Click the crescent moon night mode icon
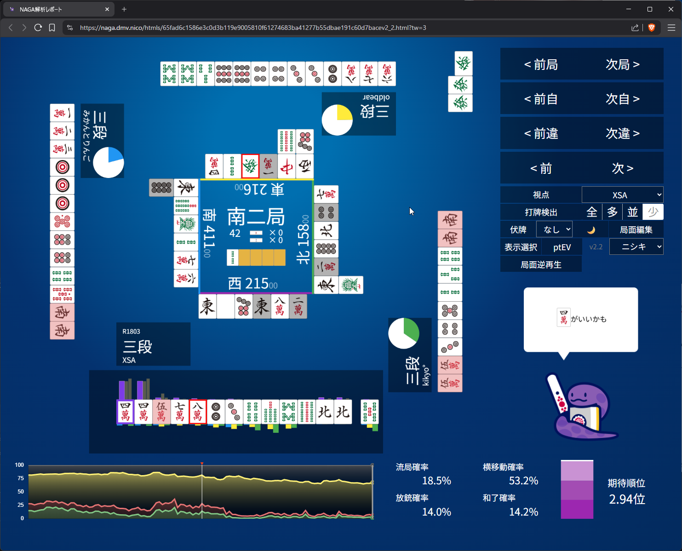 [x=591, y=230]
